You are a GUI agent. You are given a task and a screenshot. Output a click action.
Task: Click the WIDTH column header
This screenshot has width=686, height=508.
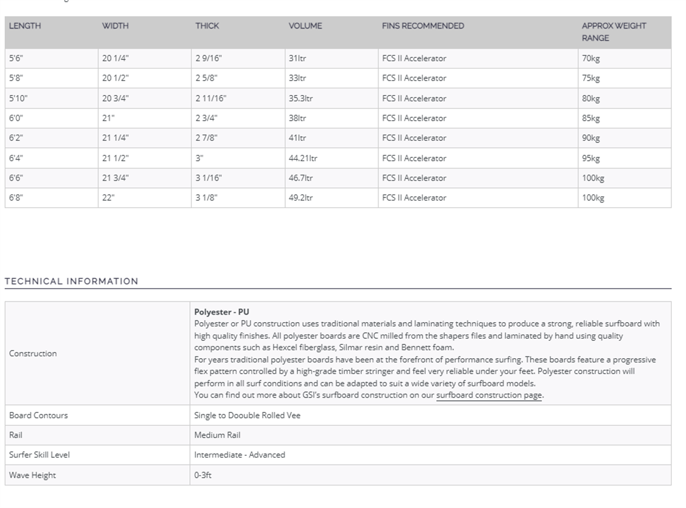(x=115, y=26)
